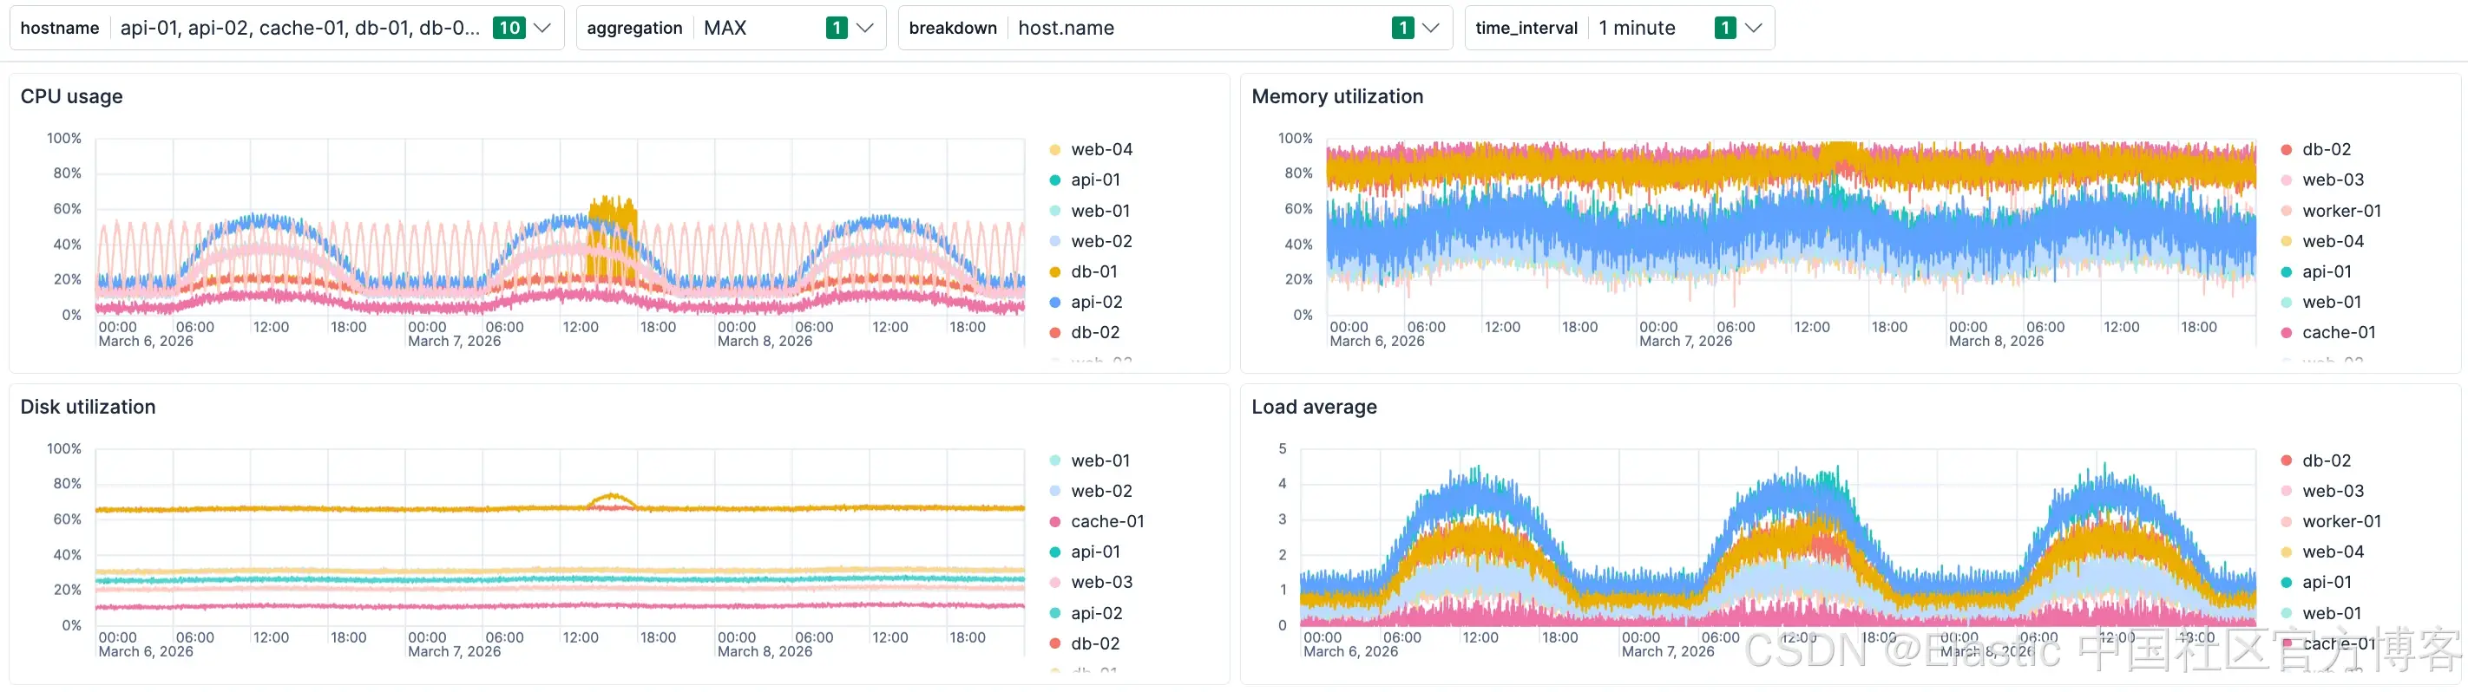Click the breakdown count badge
This screenshot has width=2468, height=692.
coord(1402,28)
